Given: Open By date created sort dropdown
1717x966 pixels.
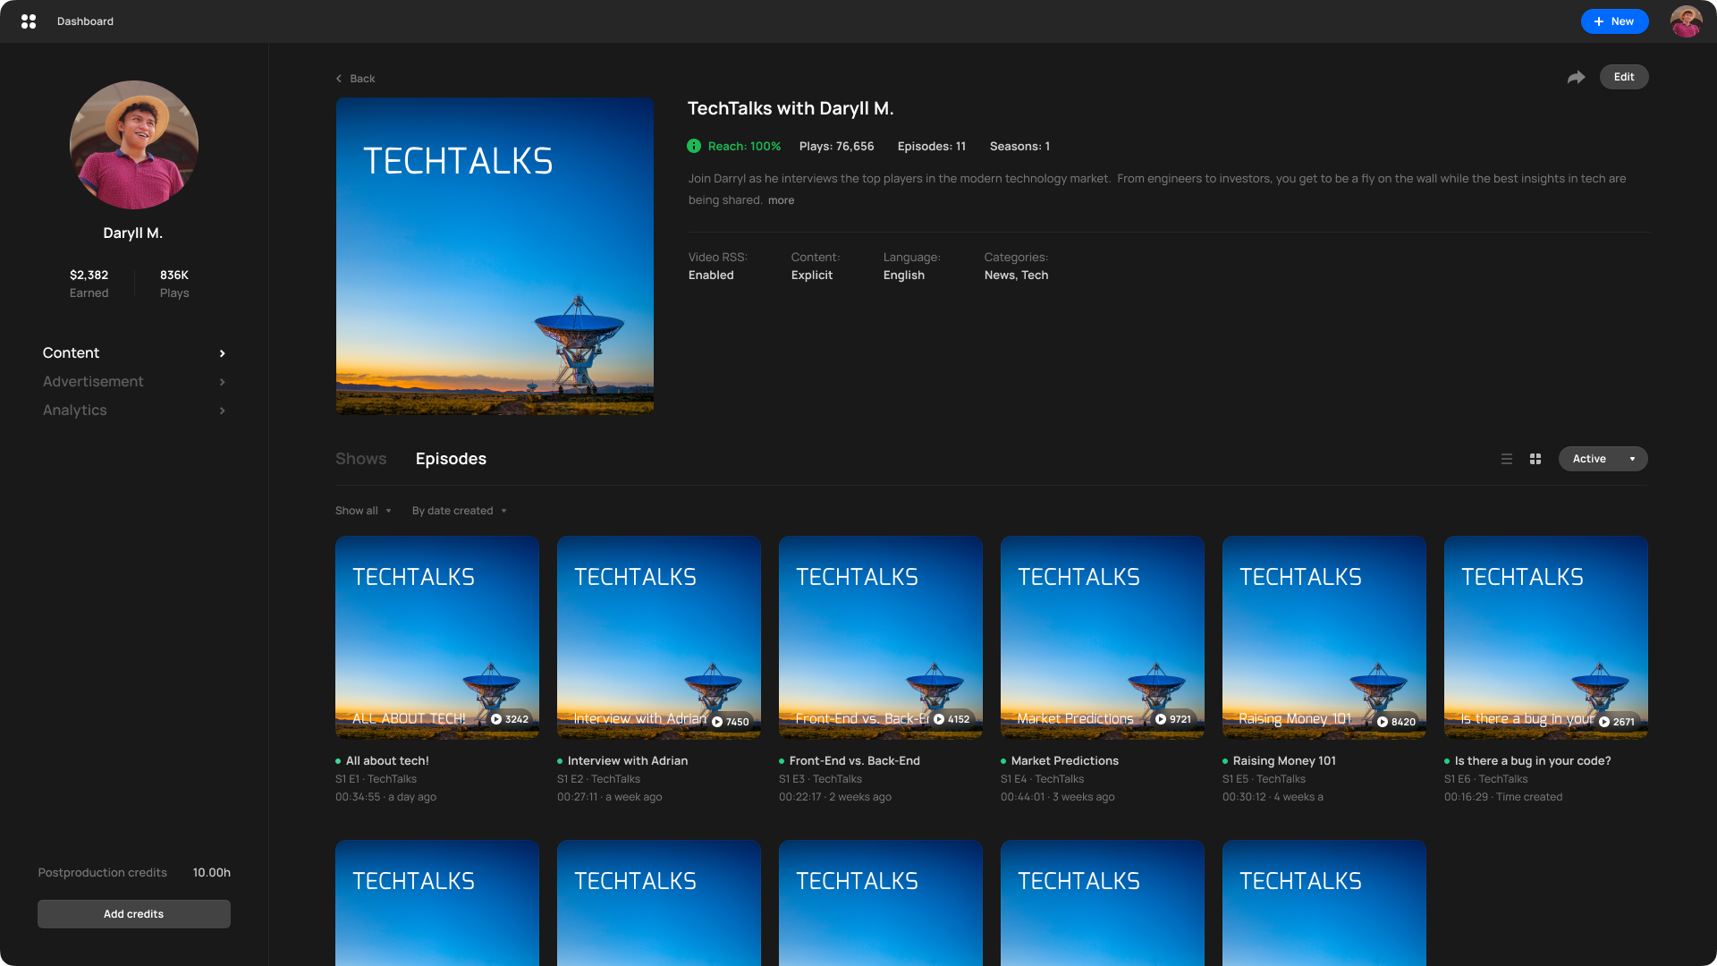Looking at the screenshot, I should coord(459,511).
